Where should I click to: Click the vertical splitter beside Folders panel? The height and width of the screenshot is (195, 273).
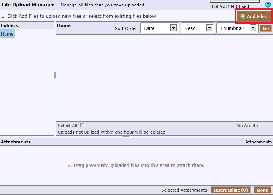[55, 75]
